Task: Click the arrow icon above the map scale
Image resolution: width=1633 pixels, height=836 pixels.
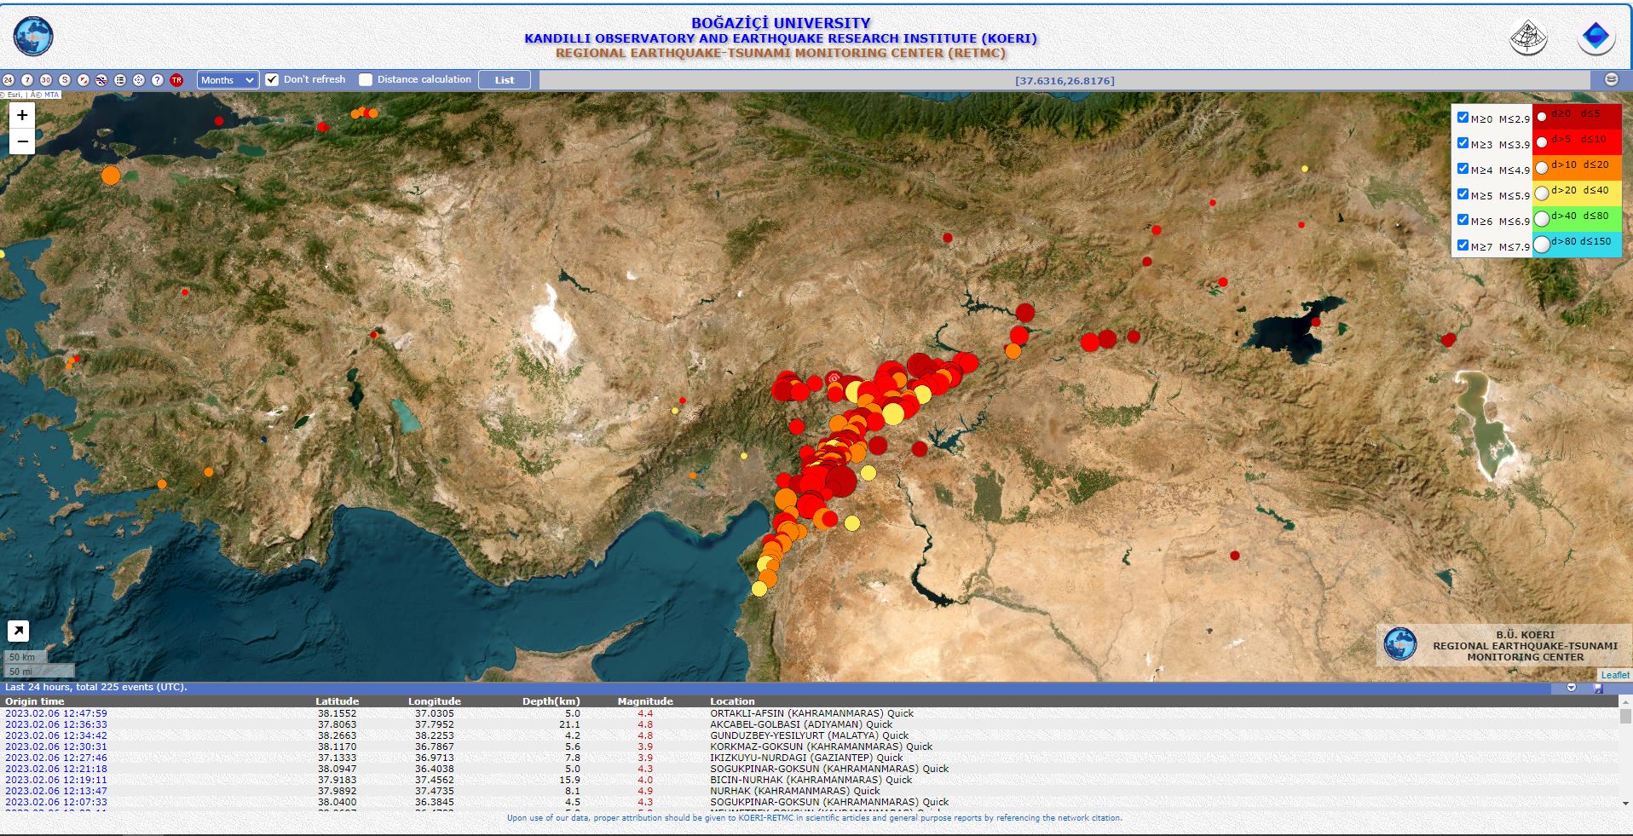Action: [x=18, y=631]
